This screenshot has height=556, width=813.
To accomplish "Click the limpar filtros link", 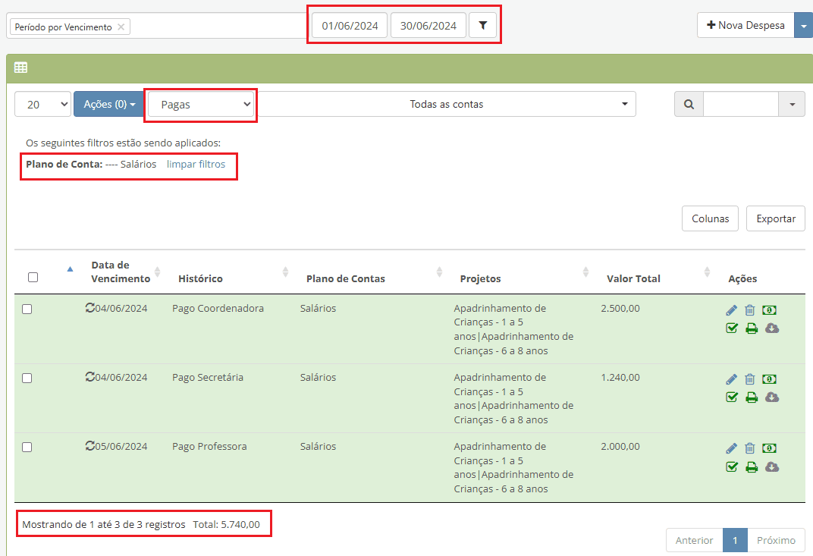I will [x=196, y=165].
